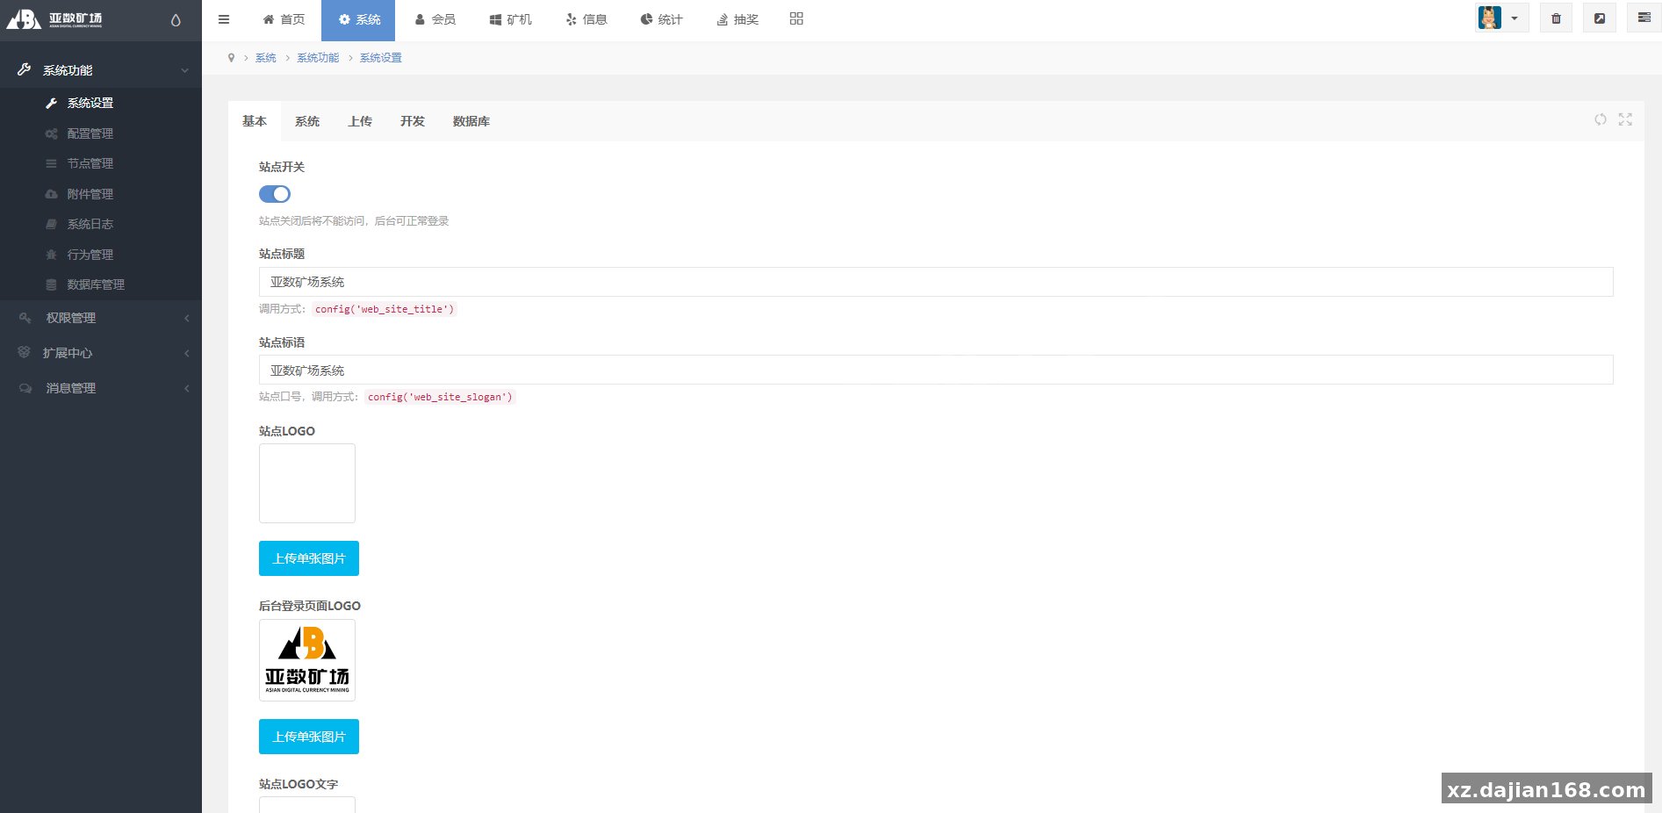Open the lines menu icon at the top right
1662x813 pixels.
click(x=1644, y=18)
